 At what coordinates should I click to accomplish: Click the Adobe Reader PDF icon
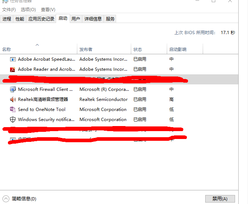click(x=13, y=69)
